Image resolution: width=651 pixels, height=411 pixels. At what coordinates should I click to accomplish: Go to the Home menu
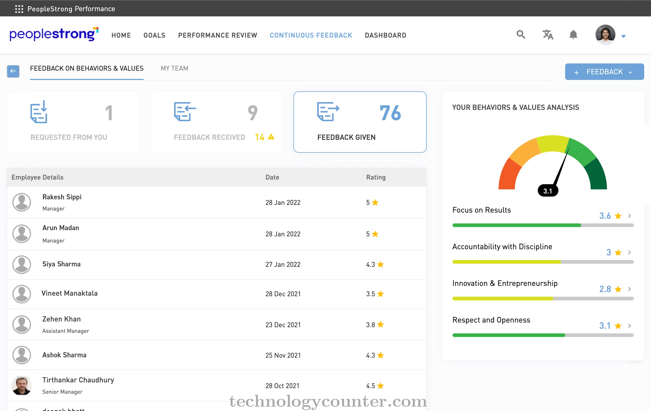pos(121,35)
